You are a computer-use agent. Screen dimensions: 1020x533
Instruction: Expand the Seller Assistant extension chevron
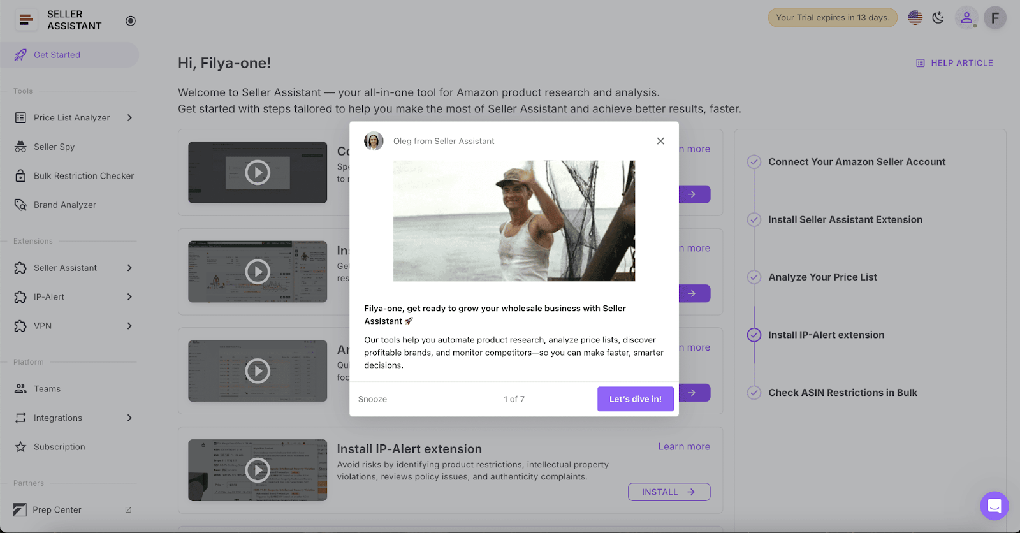(129, 268)
